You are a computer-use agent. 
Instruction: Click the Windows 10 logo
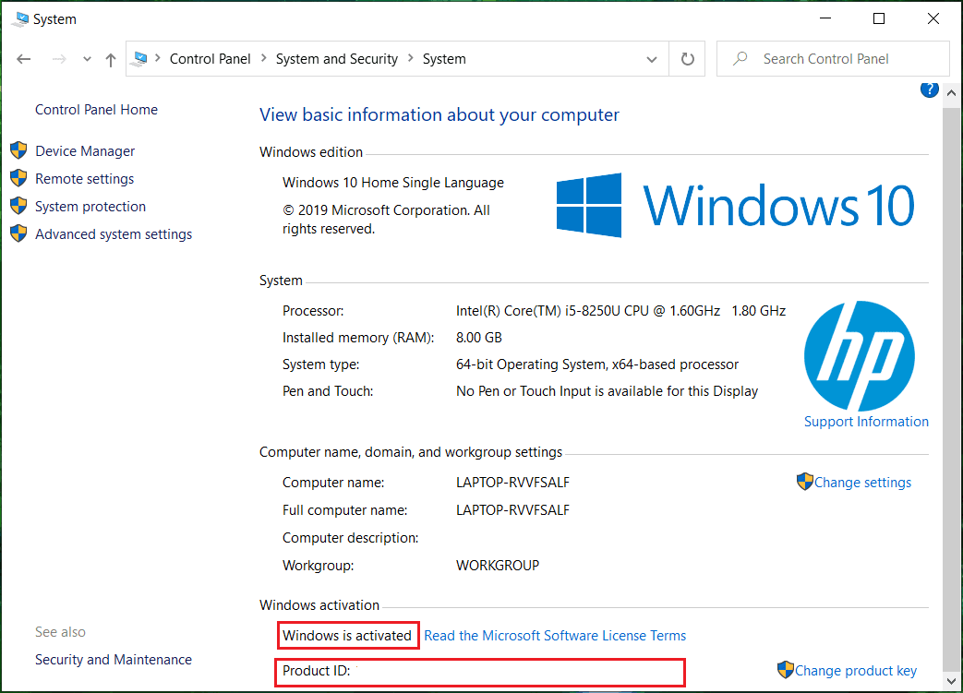point(732,204)
